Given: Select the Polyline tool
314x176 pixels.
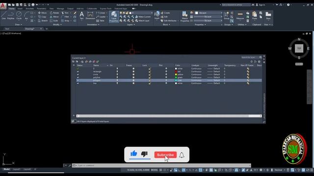Looking at the screenshot, I should point(11,15).
